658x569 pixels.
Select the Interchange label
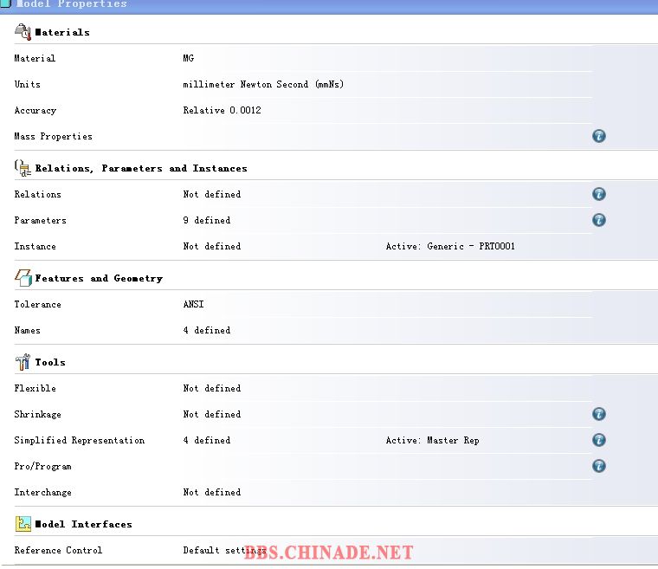point(42,493)
